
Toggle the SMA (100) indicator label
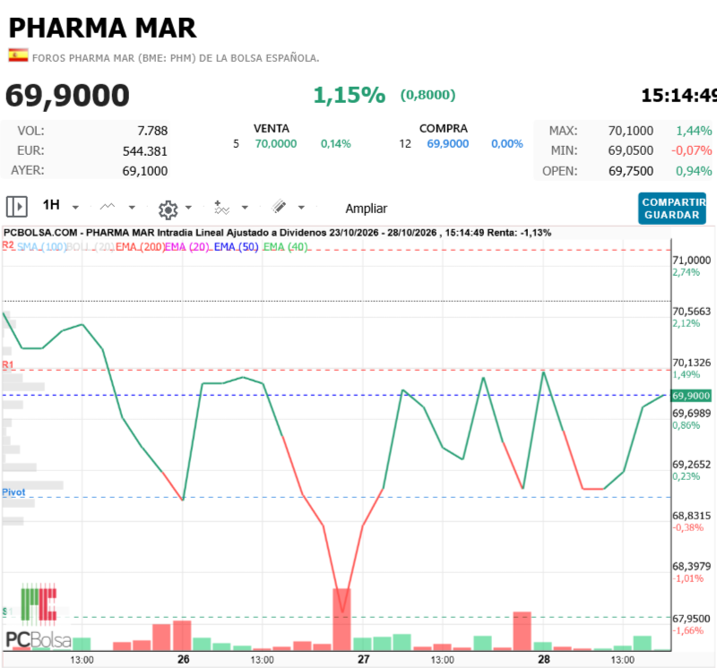point(41,247)
